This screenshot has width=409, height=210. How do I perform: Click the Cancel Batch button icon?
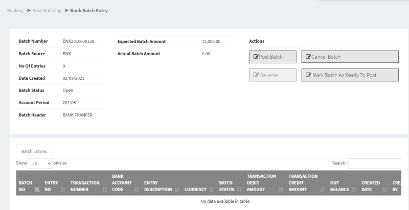click(x=308, y=57)
